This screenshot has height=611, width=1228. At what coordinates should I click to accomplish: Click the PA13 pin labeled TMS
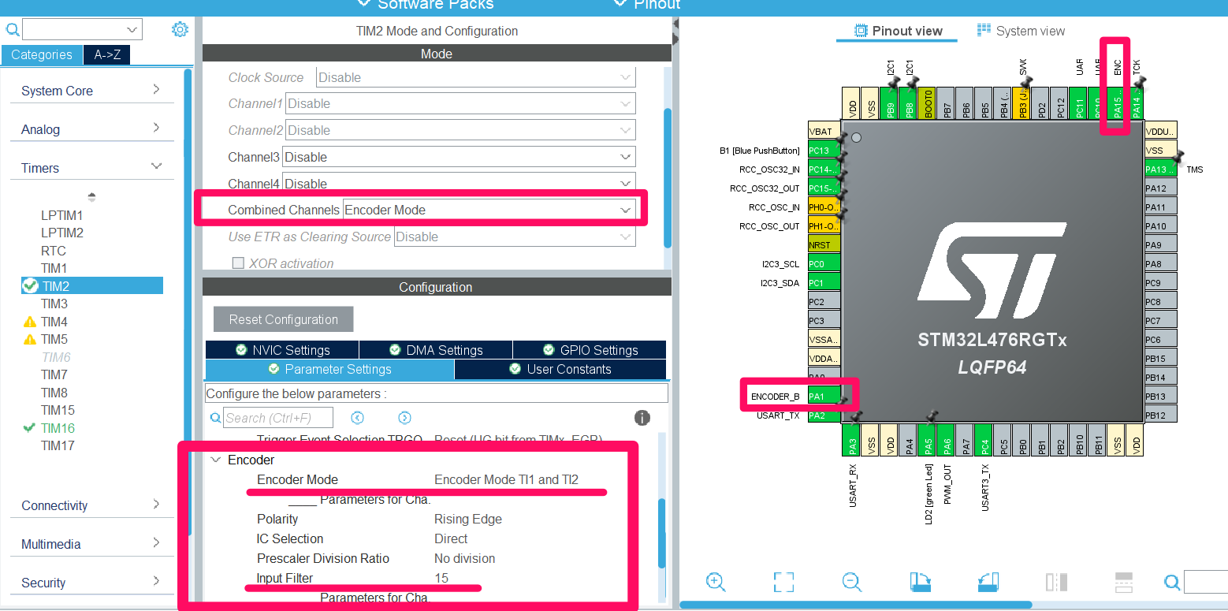coord(1160,169)
